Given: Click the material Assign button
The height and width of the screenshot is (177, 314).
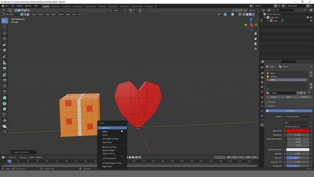Looking at the screenshot, I should point(273,97).
